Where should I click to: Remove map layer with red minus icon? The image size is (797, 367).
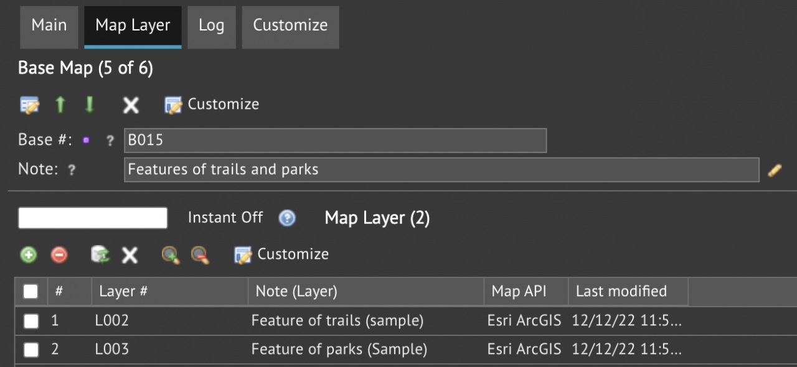59,254
